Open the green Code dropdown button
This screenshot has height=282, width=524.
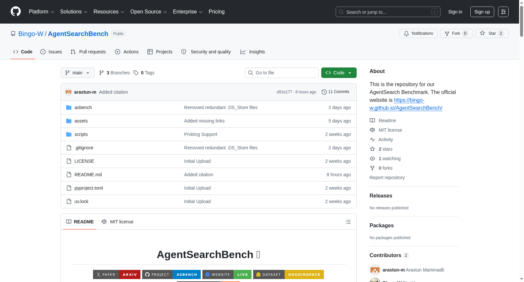(x=339, y=73)
